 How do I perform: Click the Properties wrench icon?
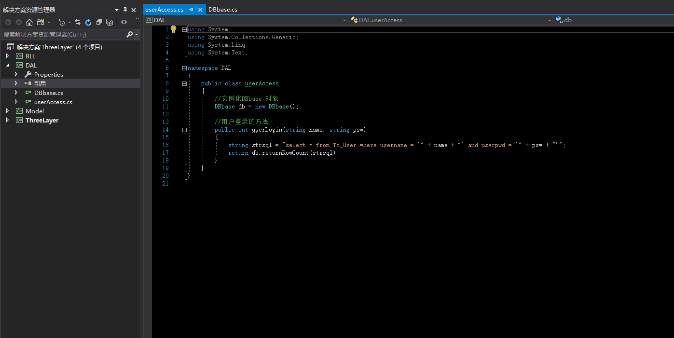click(x=28, y=74)
